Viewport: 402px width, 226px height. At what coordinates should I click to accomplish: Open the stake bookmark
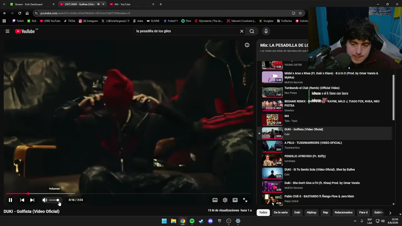[138, 21]
